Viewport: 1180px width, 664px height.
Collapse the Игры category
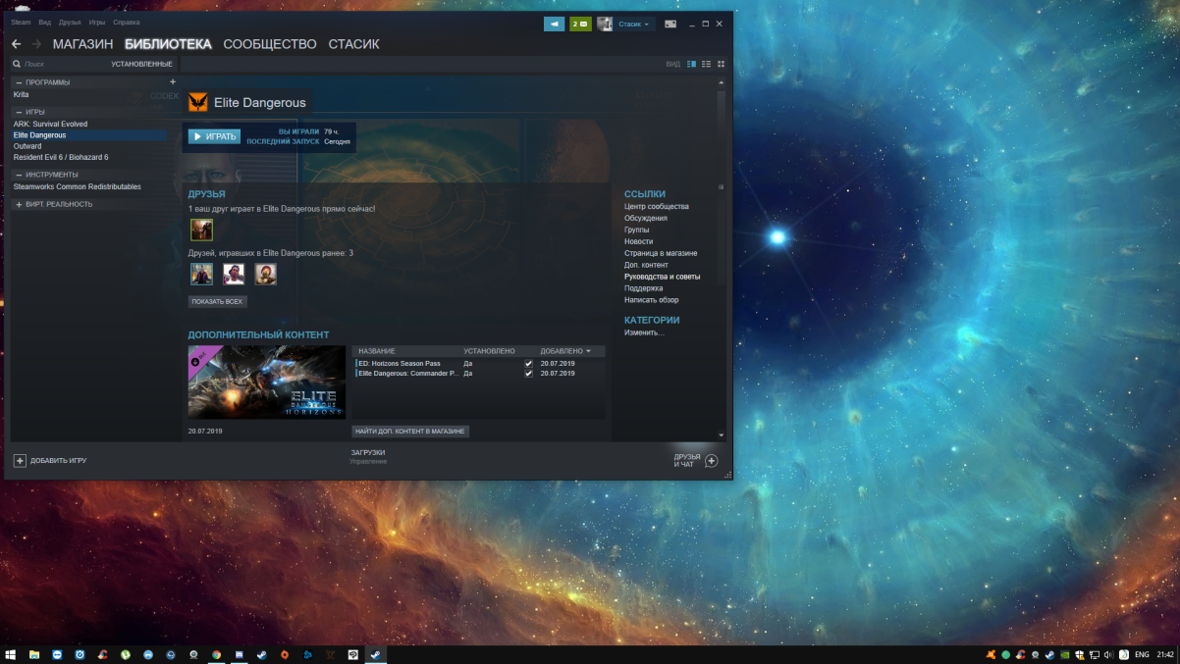point(19,112)
